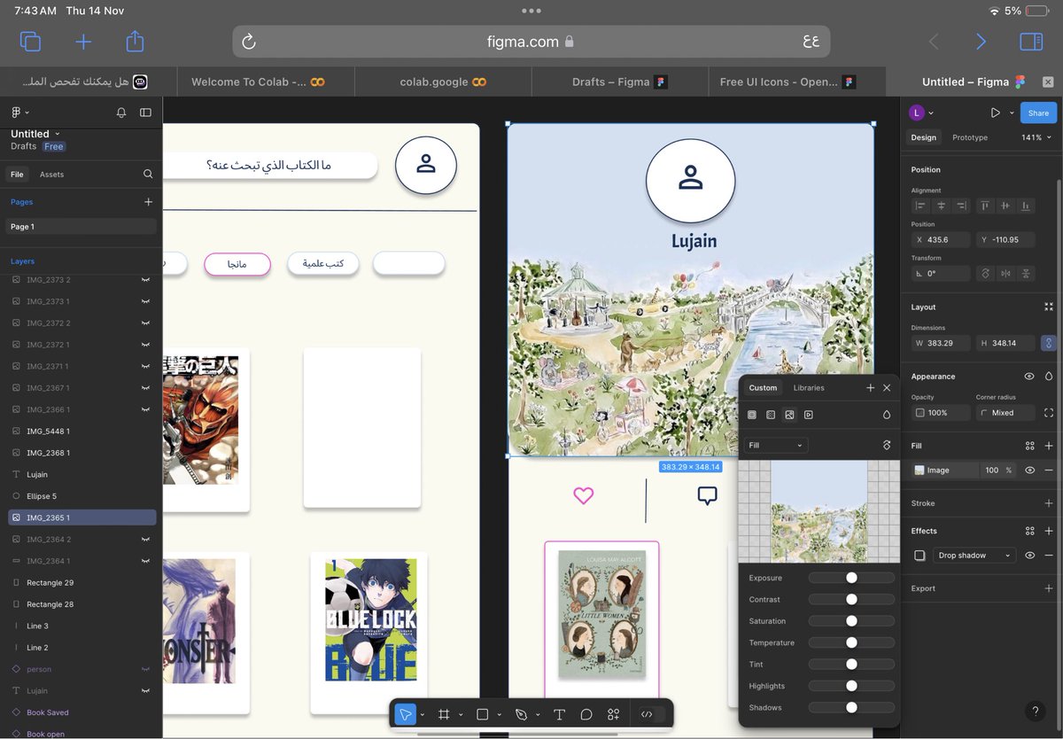Image resolution: width=1063 pixels, height=739 pixels.
Task: Open the Fill image mode dropdown
Action: point(775,446)
